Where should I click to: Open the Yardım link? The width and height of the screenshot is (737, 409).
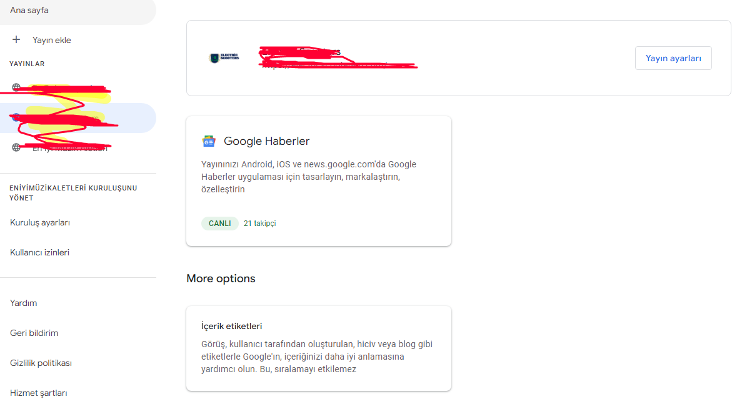click(x=24, y=303)
